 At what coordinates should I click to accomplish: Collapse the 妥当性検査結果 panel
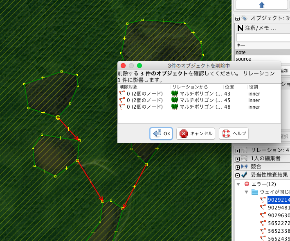point(238,175)
